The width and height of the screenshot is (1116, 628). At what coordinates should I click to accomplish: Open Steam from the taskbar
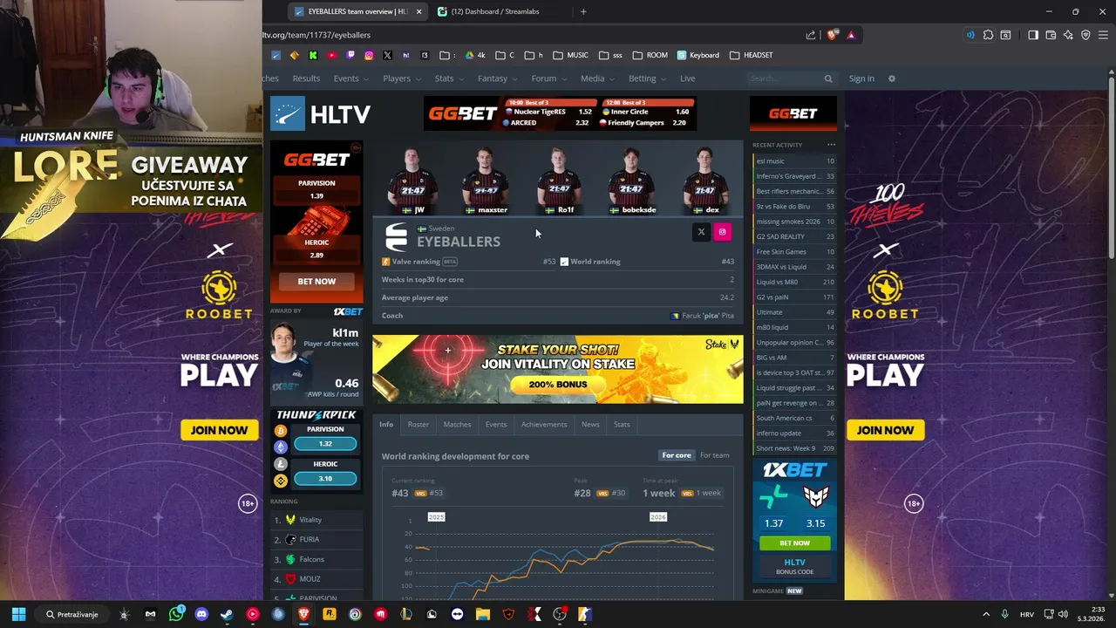(227, 614)
